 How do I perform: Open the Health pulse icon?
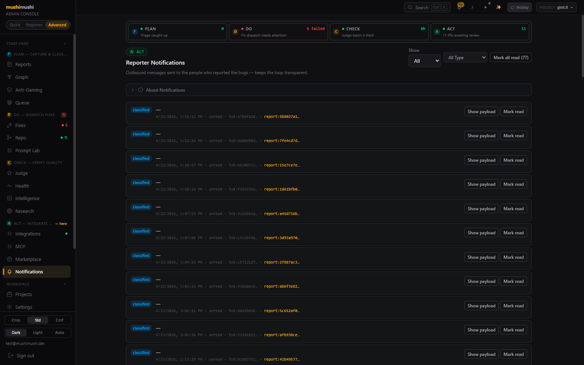point(9,186)
